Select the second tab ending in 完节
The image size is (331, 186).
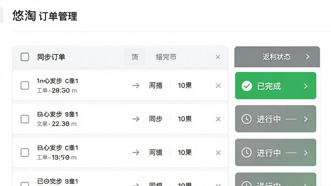(166, 57)
